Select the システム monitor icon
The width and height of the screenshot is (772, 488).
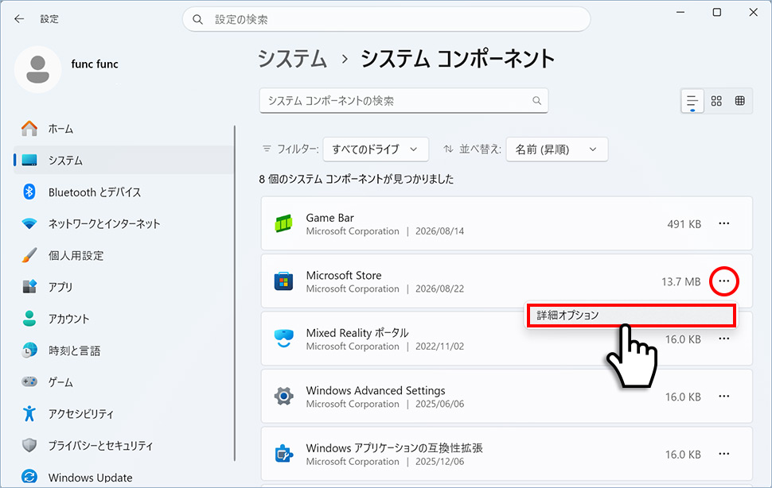pyautogui.click(x=29, y=161)
